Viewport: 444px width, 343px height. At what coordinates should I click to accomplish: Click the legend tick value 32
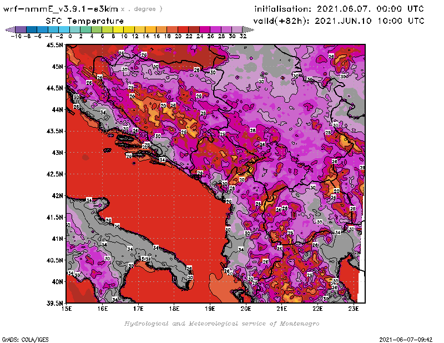[243, 36]
